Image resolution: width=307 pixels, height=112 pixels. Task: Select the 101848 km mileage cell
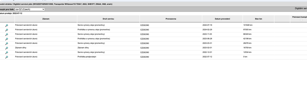[248, 25]
